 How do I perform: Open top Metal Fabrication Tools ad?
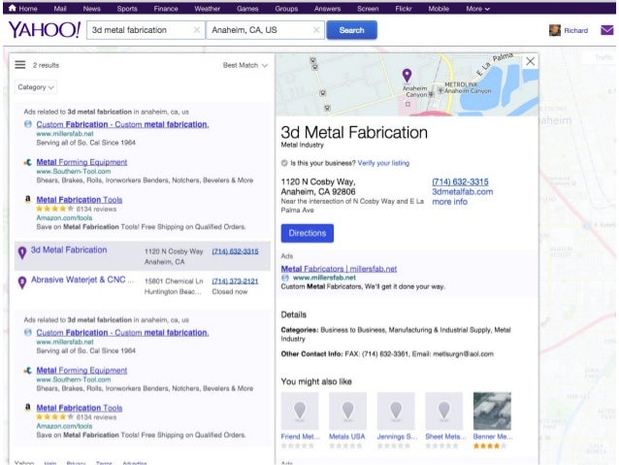[80, 200]
